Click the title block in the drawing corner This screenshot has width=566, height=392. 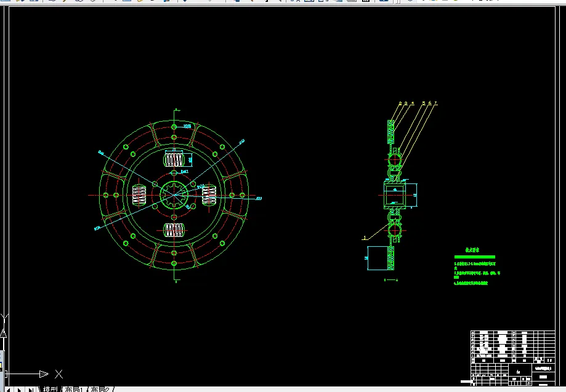pos(512,358)
